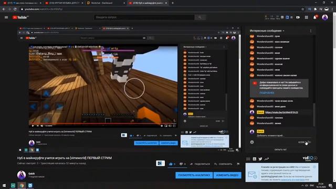The image size is (336, 189).
Task: Click the vidIQ button next to likes
Action: (x=160, y=163)
